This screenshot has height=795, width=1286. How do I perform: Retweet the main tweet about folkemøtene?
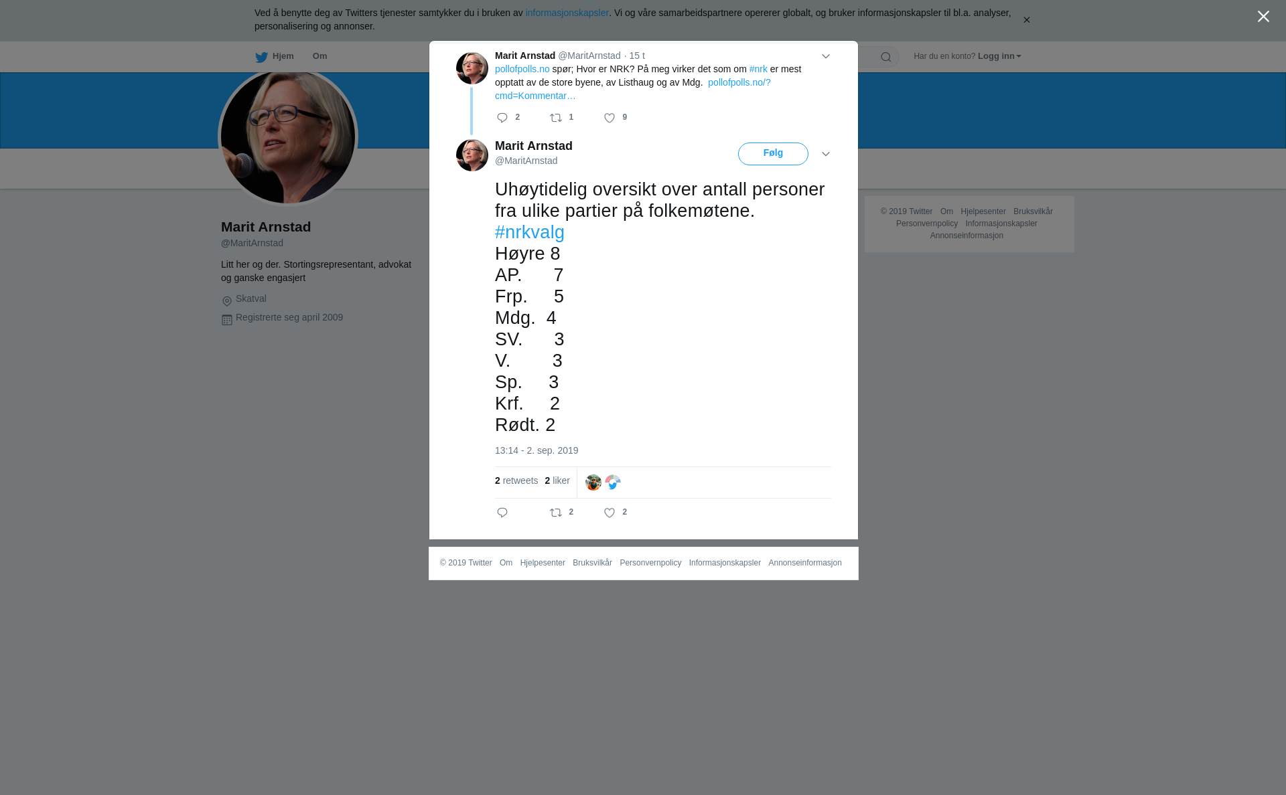point(556,513)
